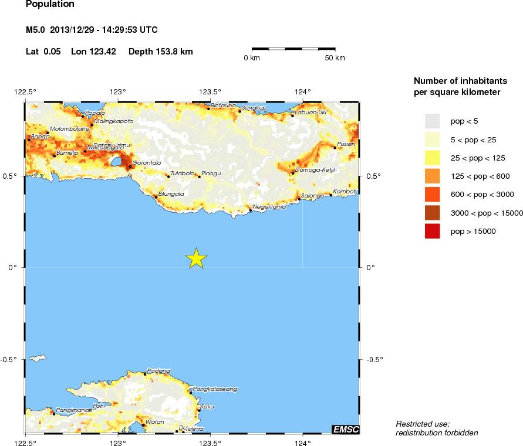523x446 pixels.
Task: Select the 'Bilungala' coastal town label
Action: click(x=171, y=194)
